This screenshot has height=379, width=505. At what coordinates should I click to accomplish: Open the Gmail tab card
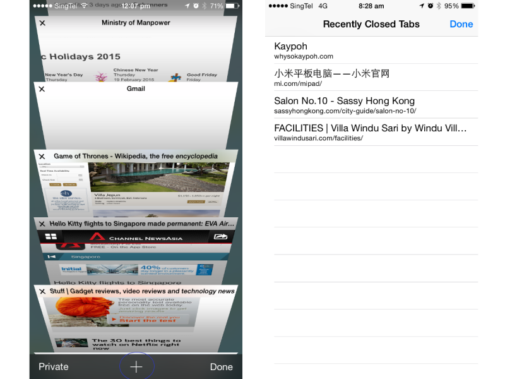coord(136,116)
